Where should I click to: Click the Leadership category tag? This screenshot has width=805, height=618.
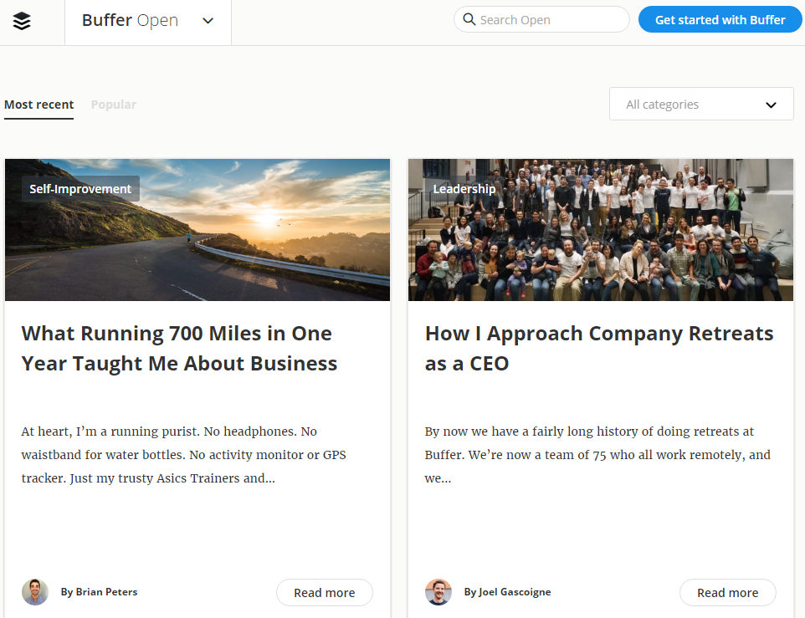[x=464, y=189]
